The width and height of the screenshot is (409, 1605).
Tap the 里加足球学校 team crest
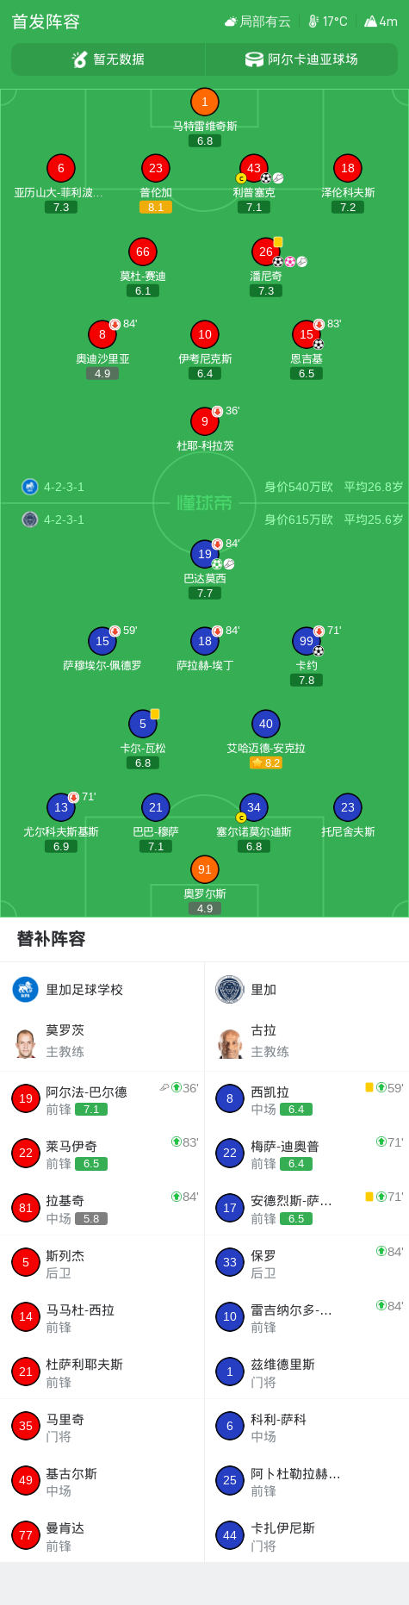pos(25,989)
